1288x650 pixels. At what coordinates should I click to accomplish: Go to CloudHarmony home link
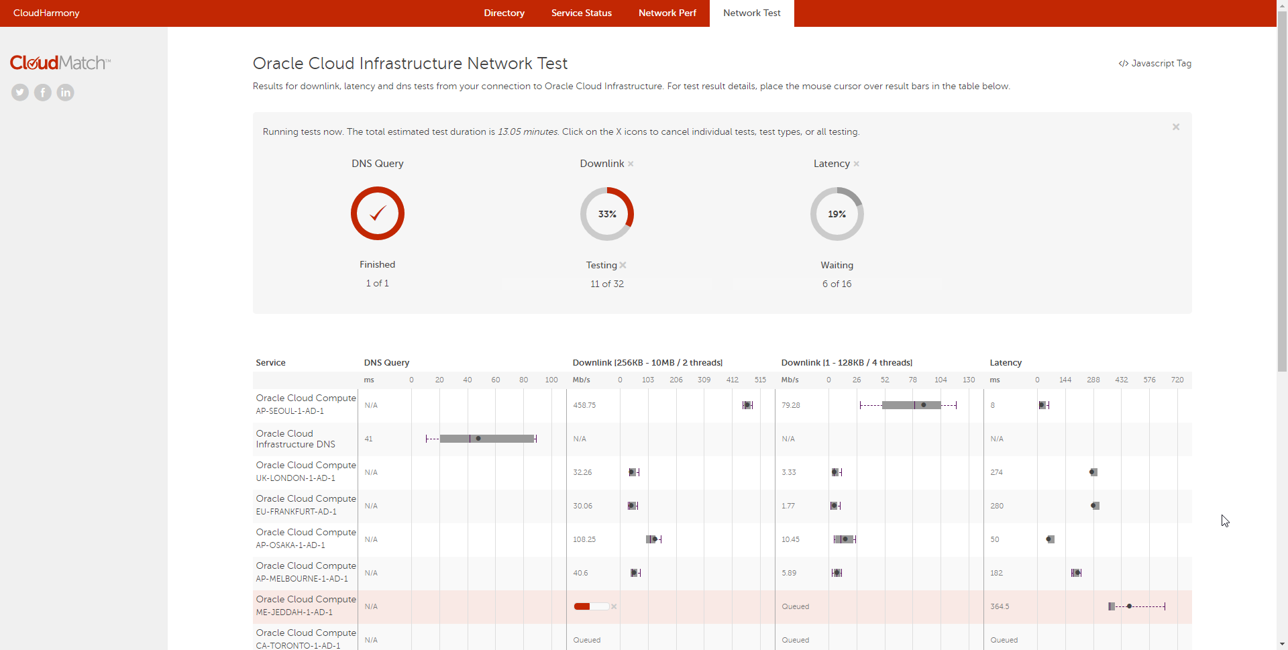(46, 13)
